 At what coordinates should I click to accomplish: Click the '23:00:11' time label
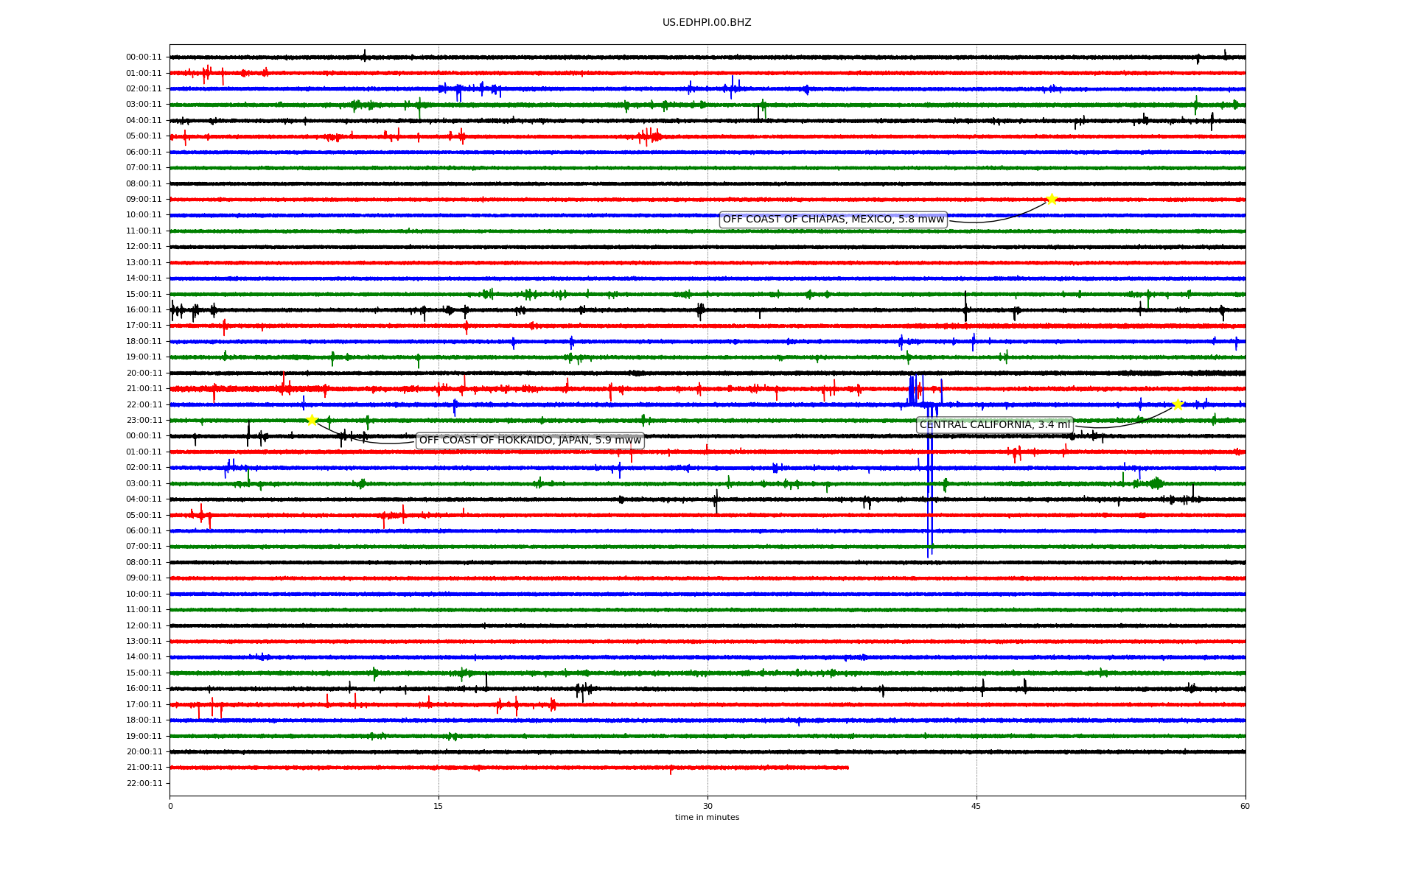tap(144, 421)
